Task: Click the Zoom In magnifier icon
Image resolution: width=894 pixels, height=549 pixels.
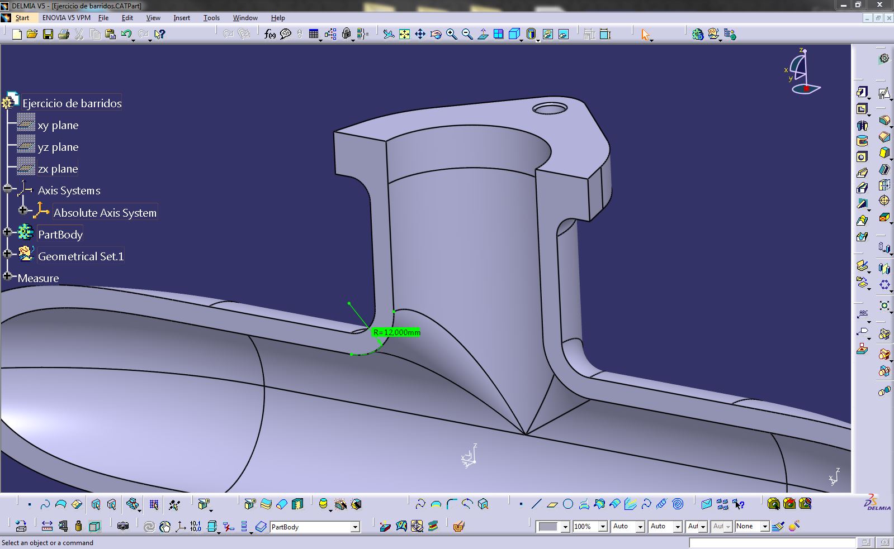Action: click(x=451, y=34)
